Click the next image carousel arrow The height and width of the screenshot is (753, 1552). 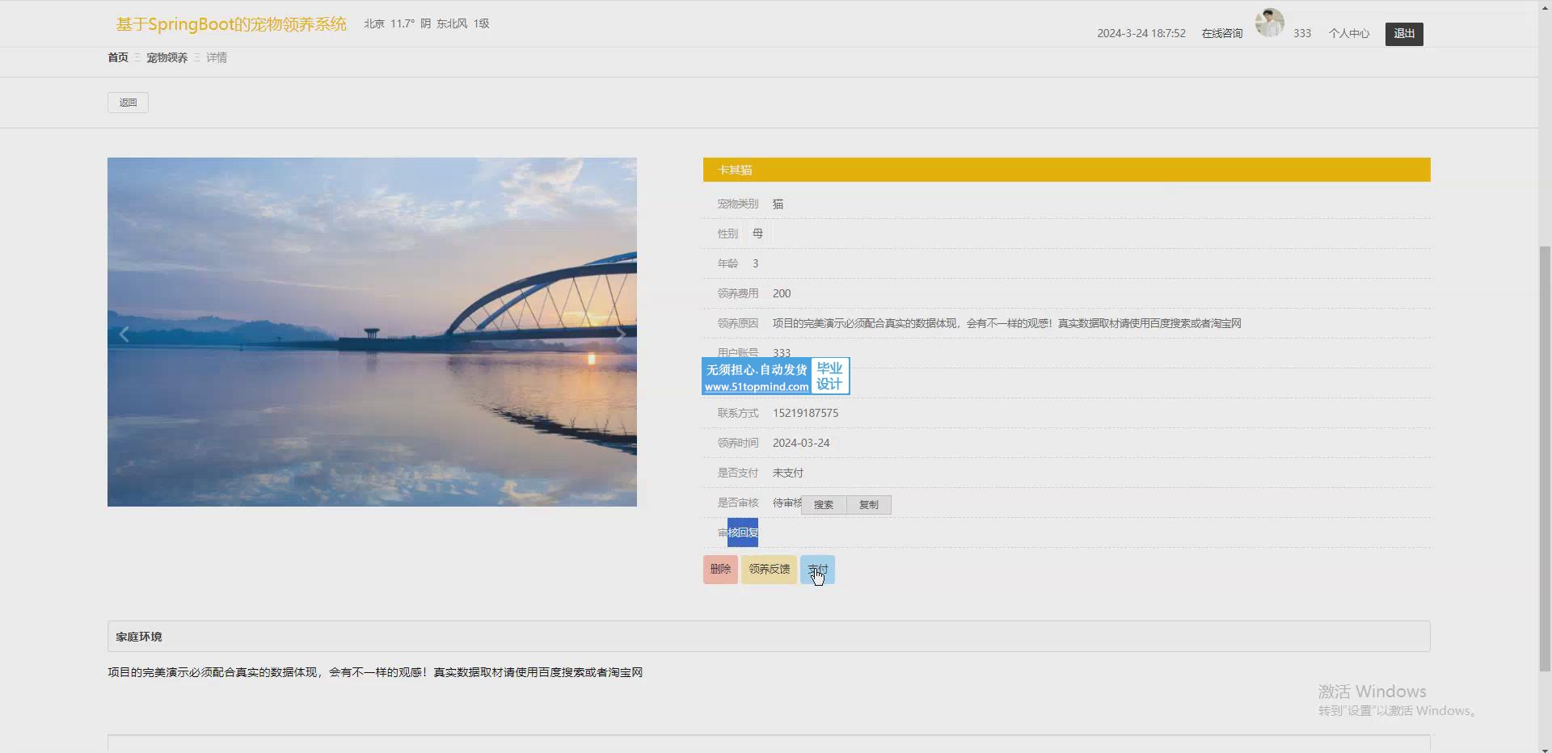tap(620, 334)
